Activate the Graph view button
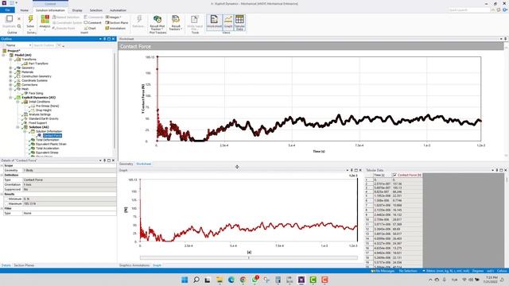The height and width of the screenshot is (286, 509). (228, 22)
